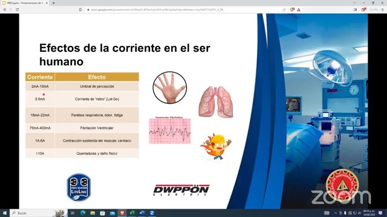This screenshot has width=387, height=217.
Task: Click the Ventricular Fibrillation ECG chart
Action: coord(169,130)
